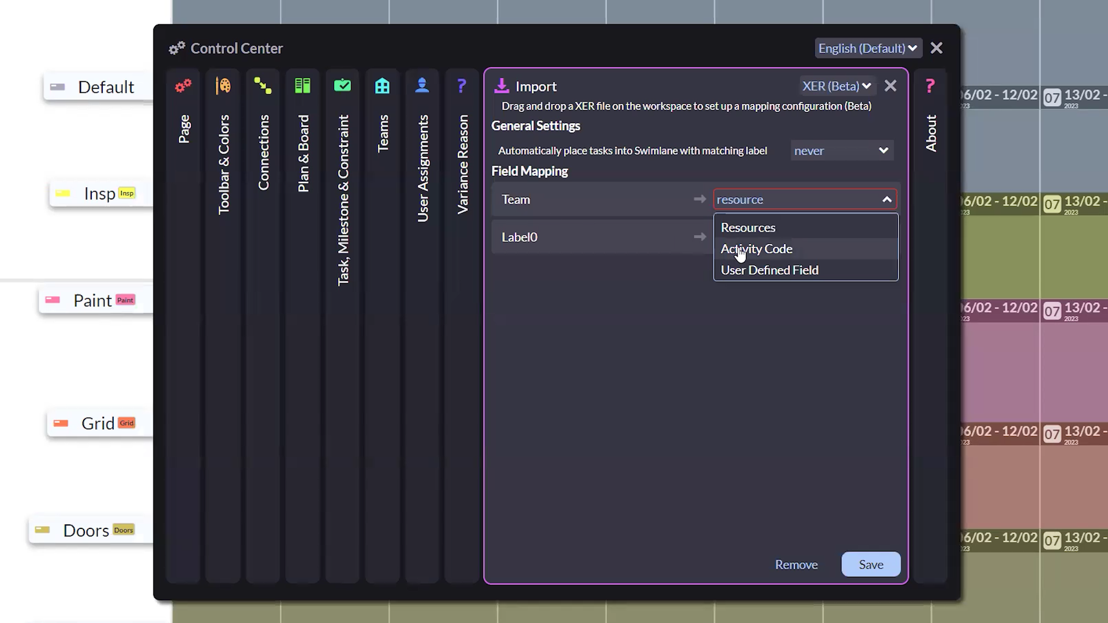Select the Toolbar & Colors tab label
This screenshot has width=1108, height=623.
(223, 164)
